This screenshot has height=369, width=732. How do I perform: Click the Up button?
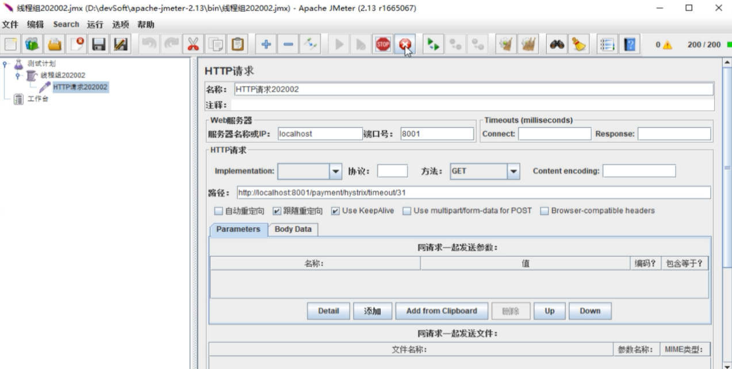(549, 311)
